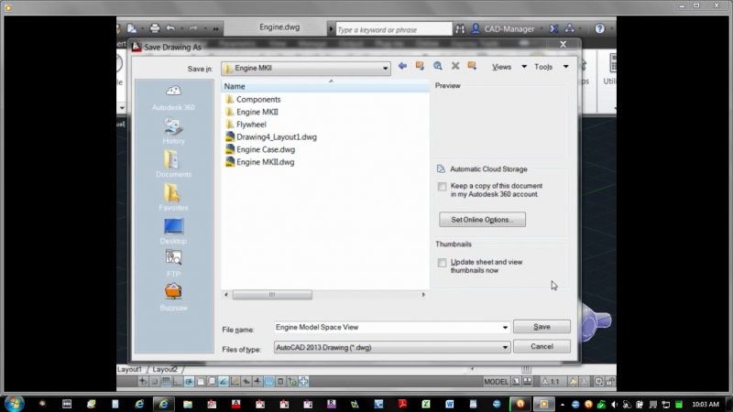Viewport: 733px width, 412px height.
Task: Go to Desktop in the places list
Action: tap(173, 232)
